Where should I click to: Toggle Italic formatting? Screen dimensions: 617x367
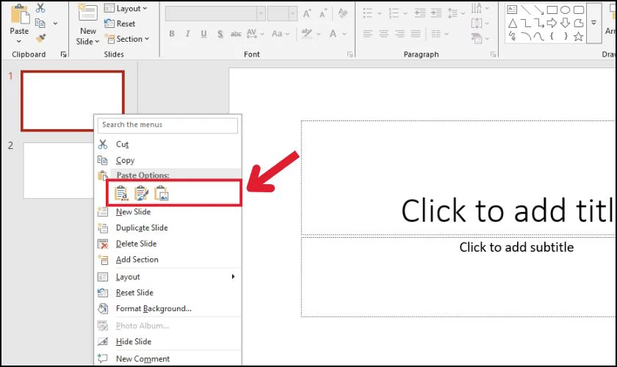click(x=188, y=34)
